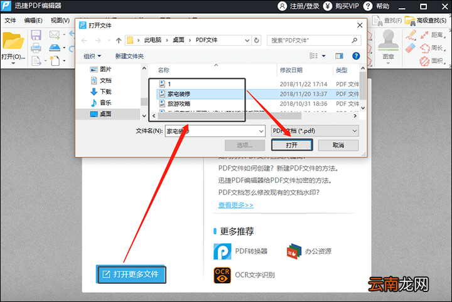Click the Up arrow in dialog navigation
This screenshot has width=452, height=302.
point(119,41)
